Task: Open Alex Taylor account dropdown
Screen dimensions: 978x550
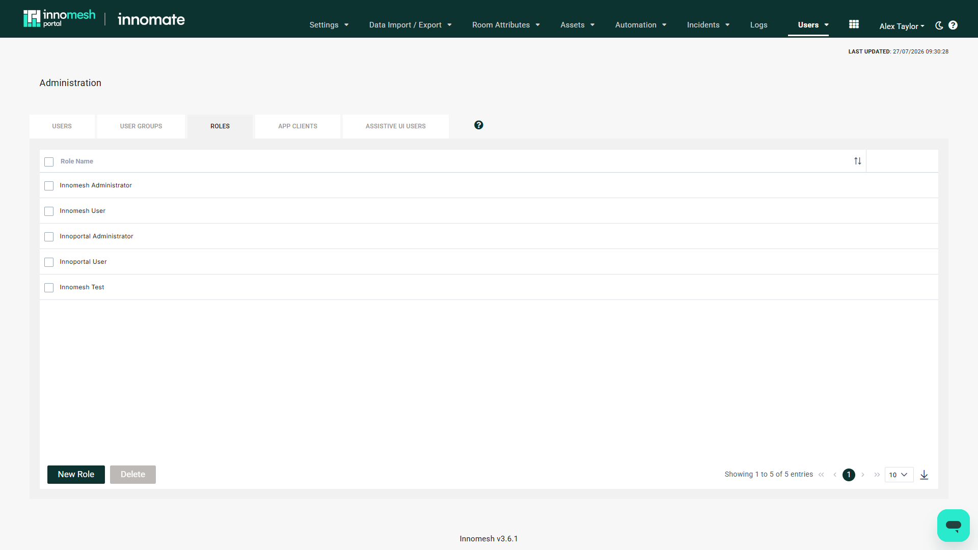Action: tap(902, 26)
